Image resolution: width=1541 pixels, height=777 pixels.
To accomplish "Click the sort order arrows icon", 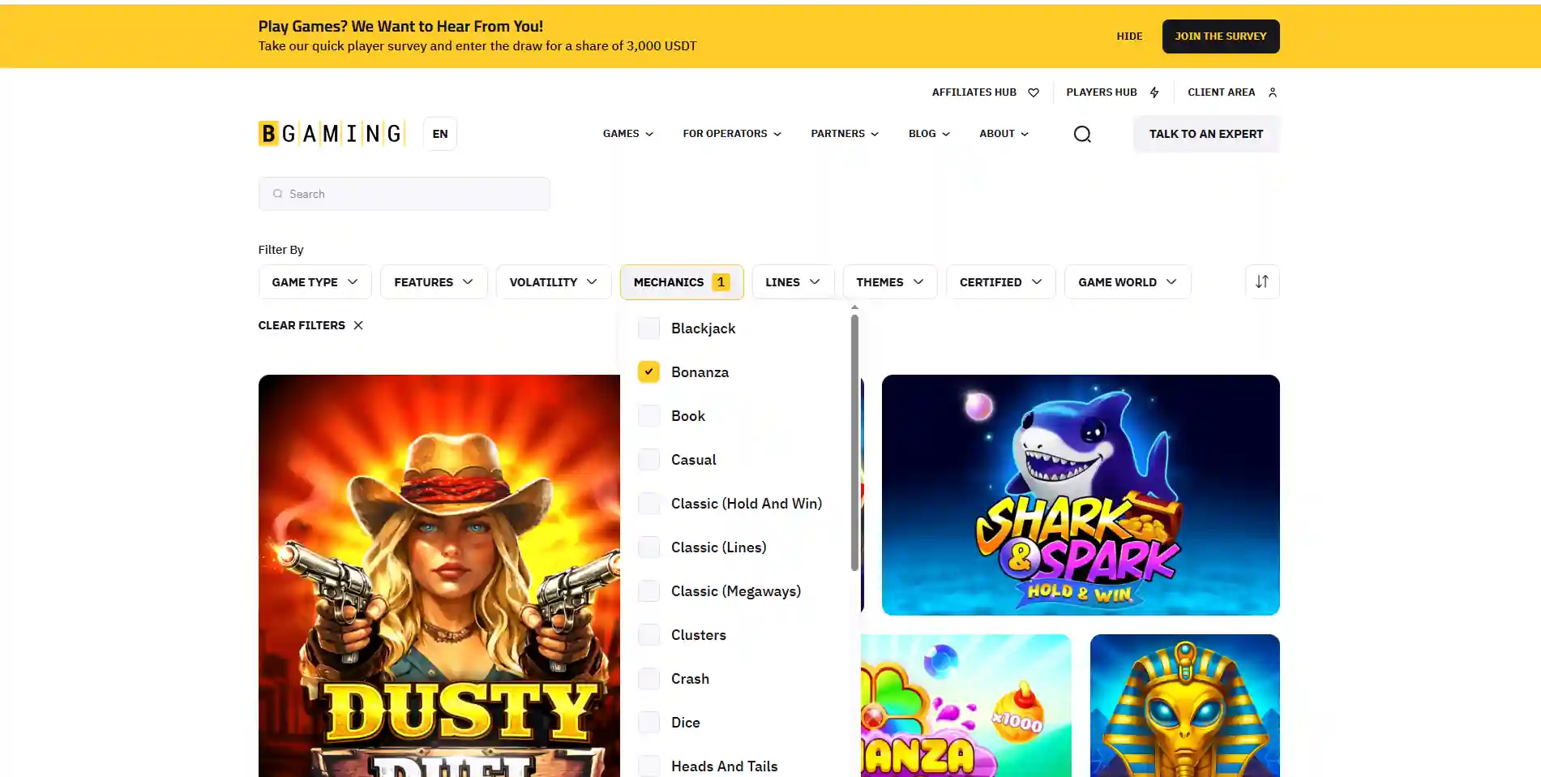I will coord(1262,281).
